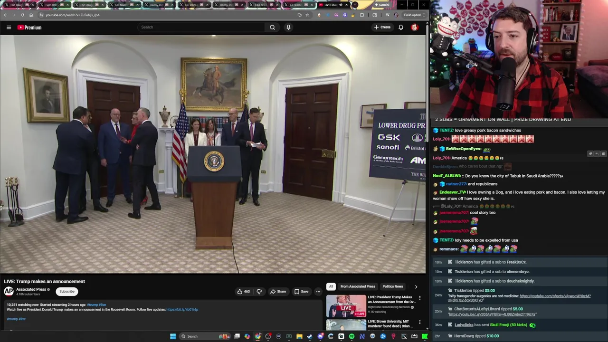Open menu for Right Side Broadcasting video
Screen dimensions: 608x342
pyautogui.click(x=419, y=298)
